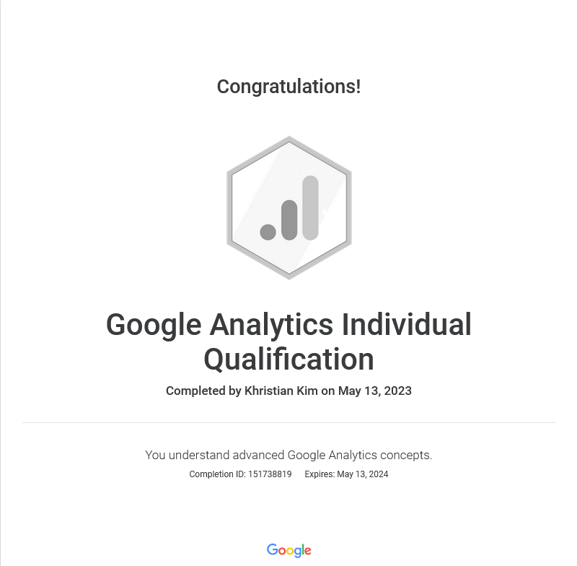Click the horizontal divider line
The width and height of the screenshot is (577, 566).
point(288,422)
